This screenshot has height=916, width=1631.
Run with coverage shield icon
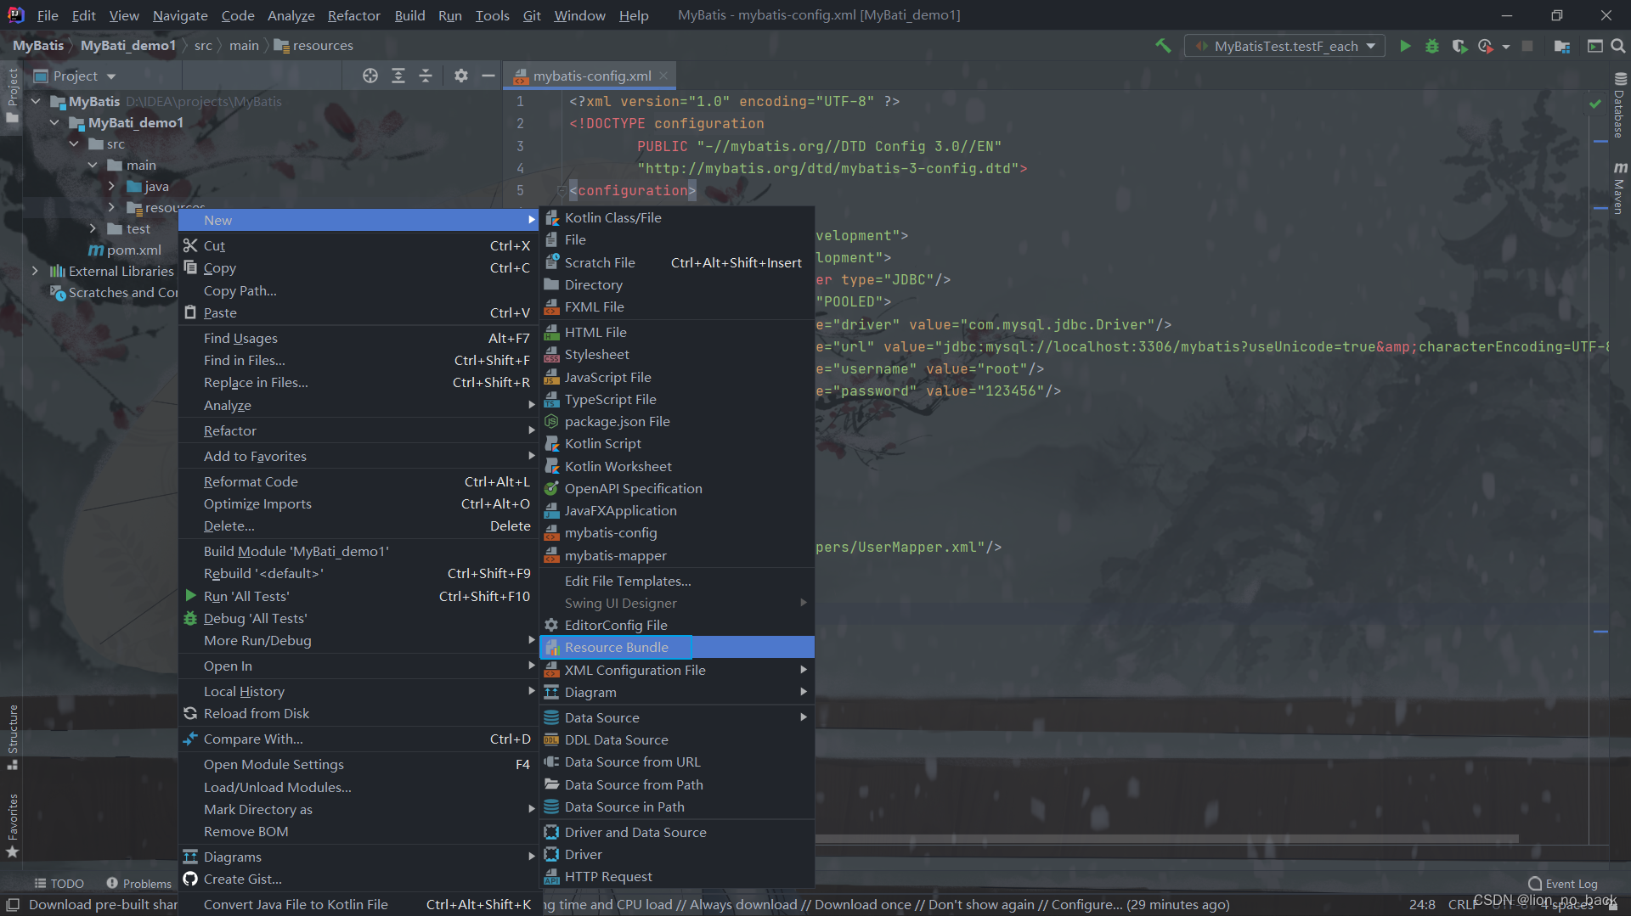[1459, 46]
